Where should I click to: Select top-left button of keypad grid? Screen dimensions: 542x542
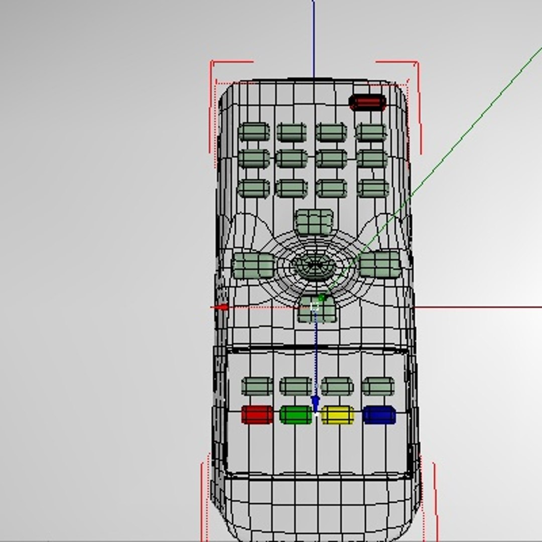[x=254, y=131]
